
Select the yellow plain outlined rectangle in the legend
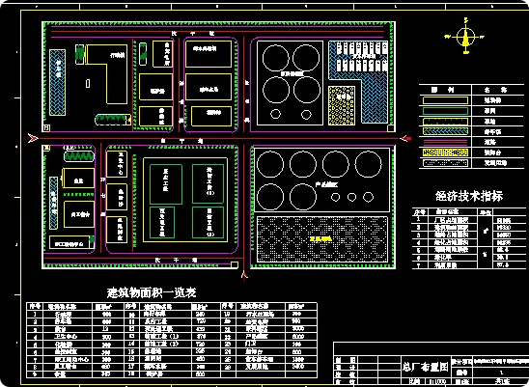pos(445,100)
